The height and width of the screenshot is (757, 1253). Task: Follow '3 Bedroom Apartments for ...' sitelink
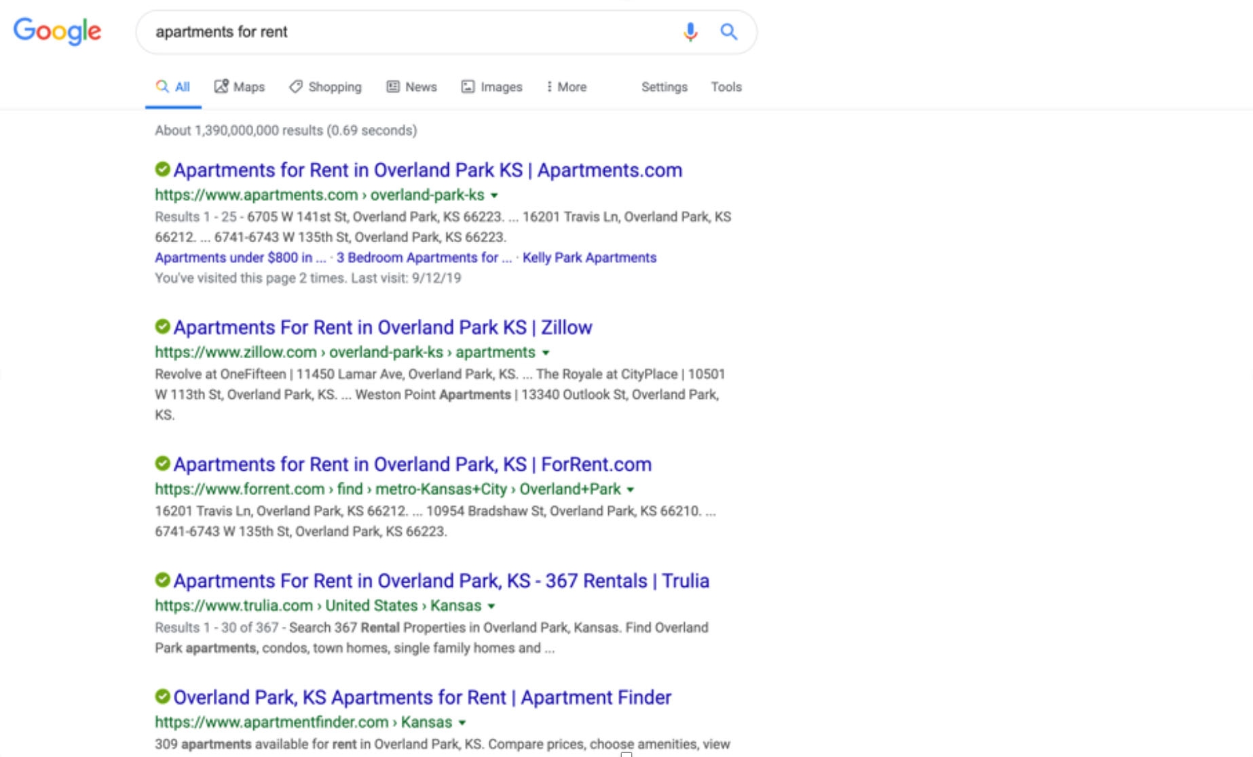(x=424, y=258)
